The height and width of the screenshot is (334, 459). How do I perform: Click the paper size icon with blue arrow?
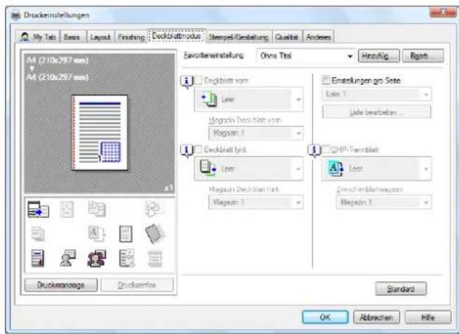coord(38,209)
